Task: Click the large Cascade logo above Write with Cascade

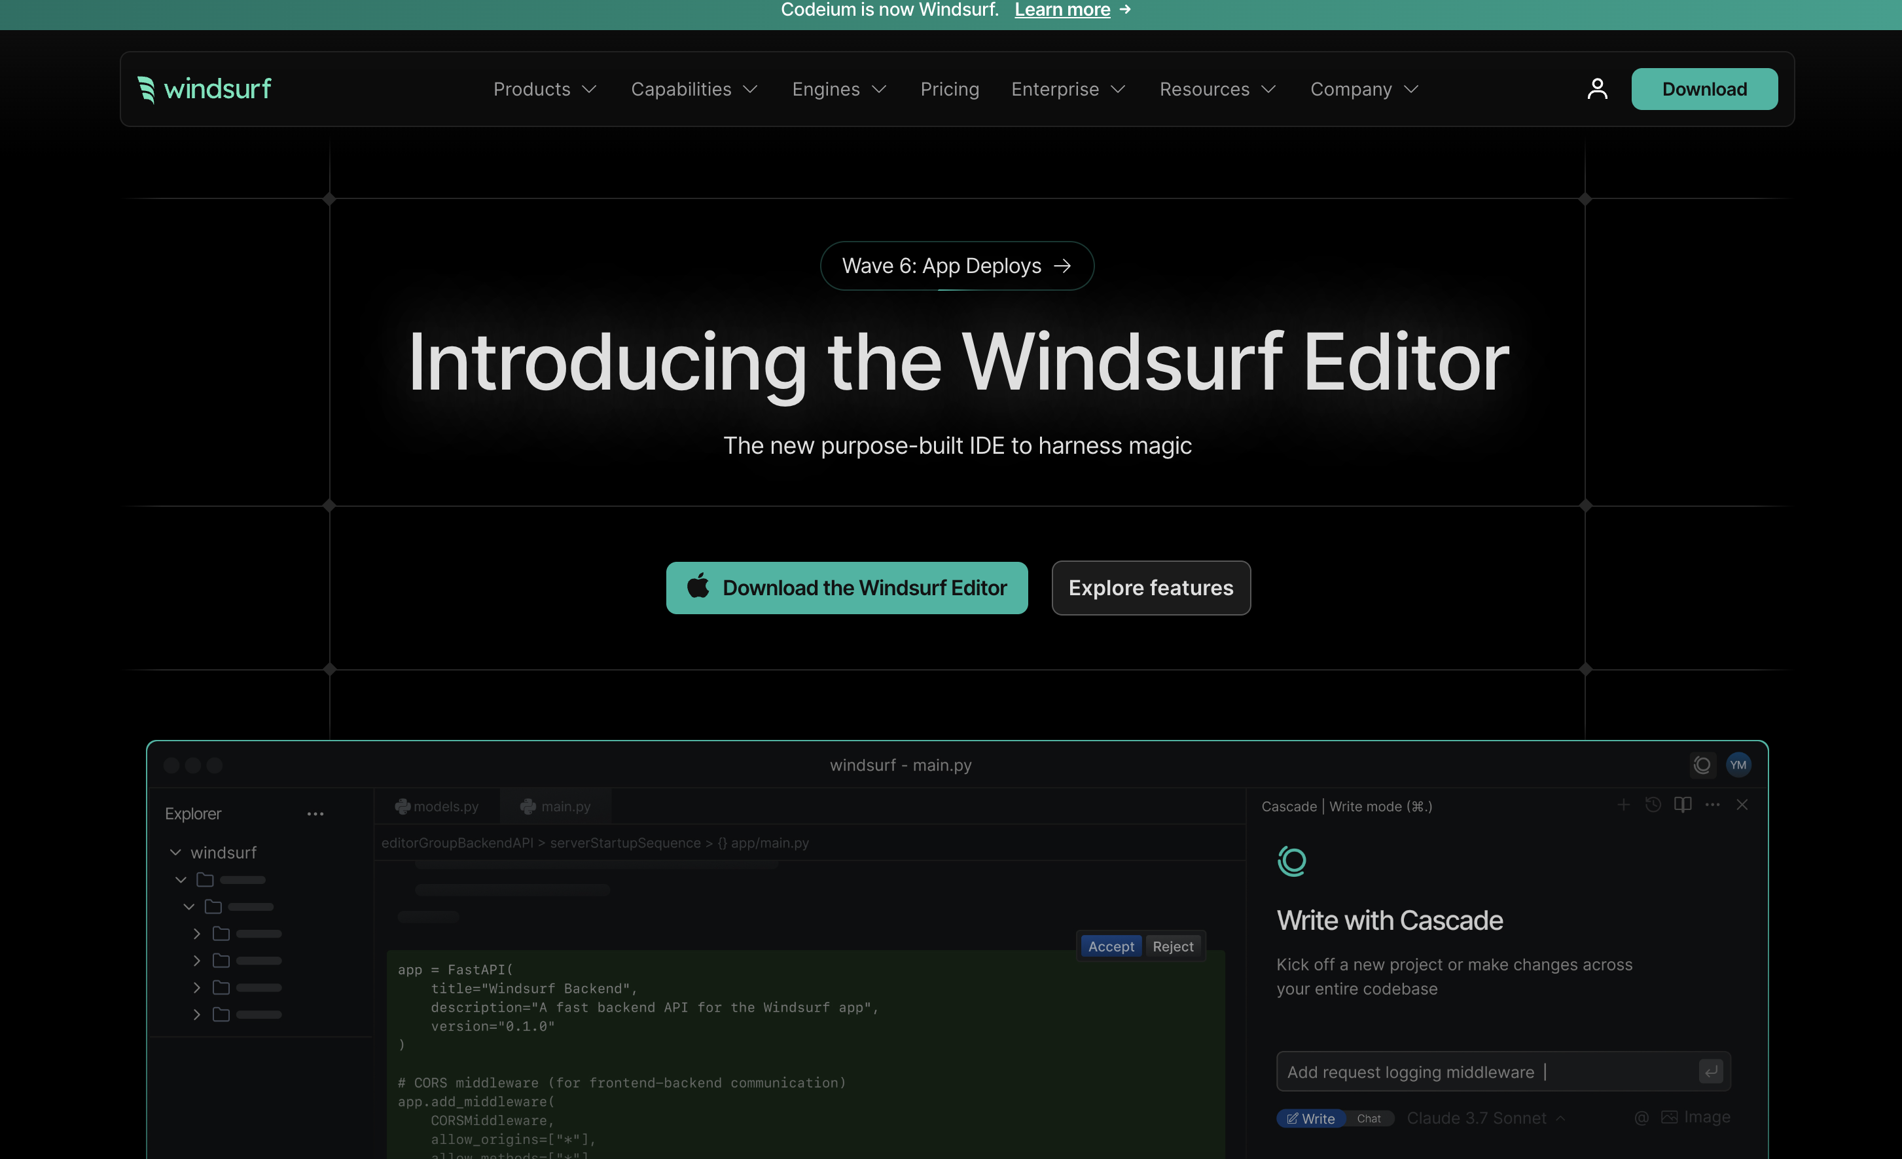Action: [x=1291, y=861]
